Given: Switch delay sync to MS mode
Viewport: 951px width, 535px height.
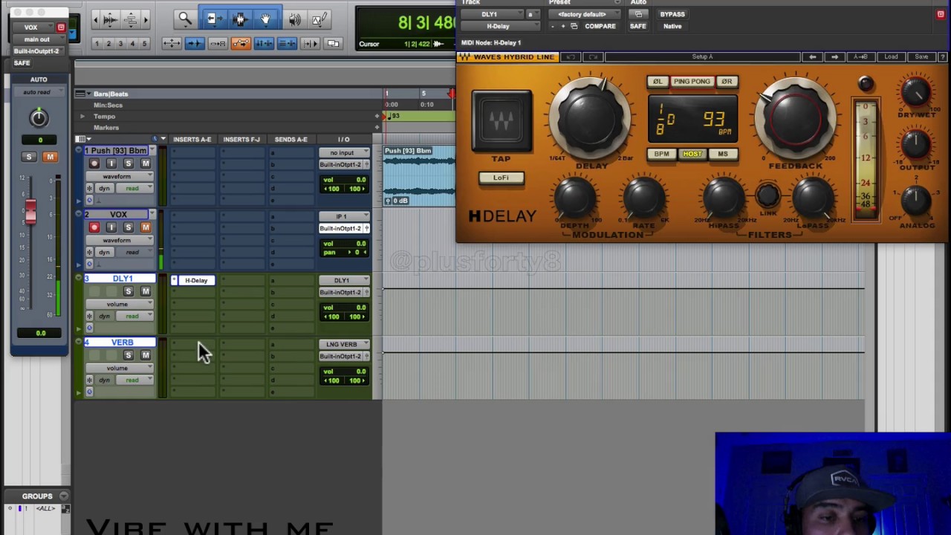Looking at the screenshot, I should [x=723, y=154].
